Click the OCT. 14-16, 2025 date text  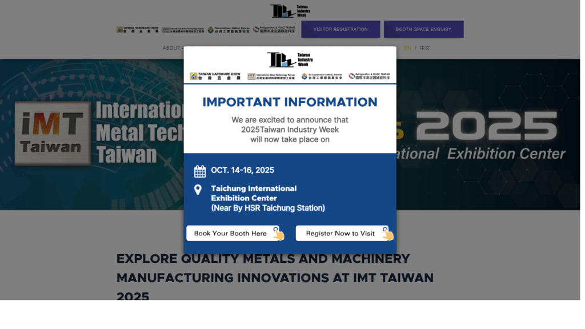242,170
